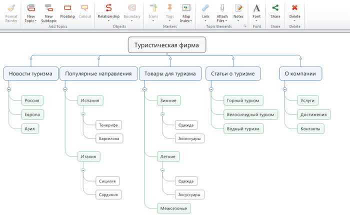Open the Map Index dropdown arrow

point(191,21)
